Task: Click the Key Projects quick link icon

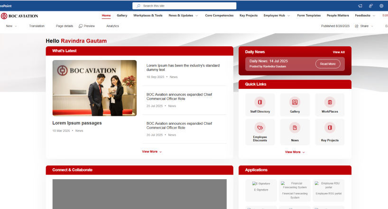Action: click(x=330, y=128)
